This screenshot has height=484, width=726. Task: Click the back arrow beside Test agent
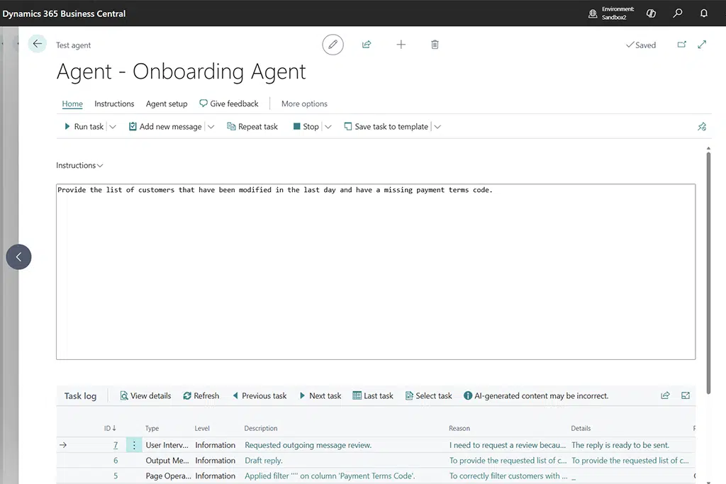click(x=37, y=45)
